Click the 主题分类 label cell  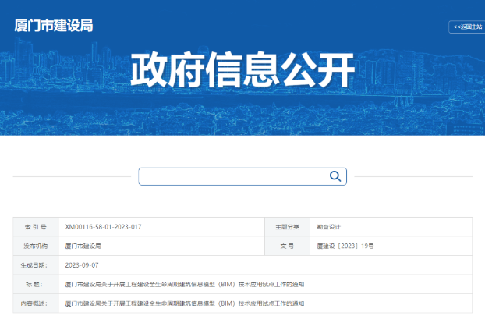click(288, 227)
